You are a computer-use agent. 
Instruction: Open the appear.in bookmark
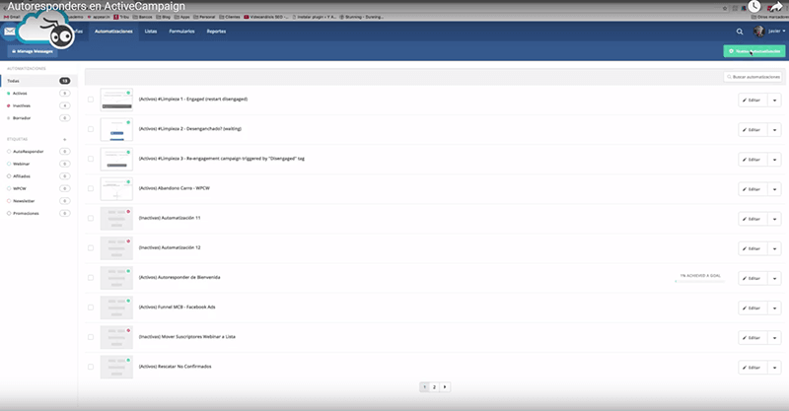pos(99,17)
